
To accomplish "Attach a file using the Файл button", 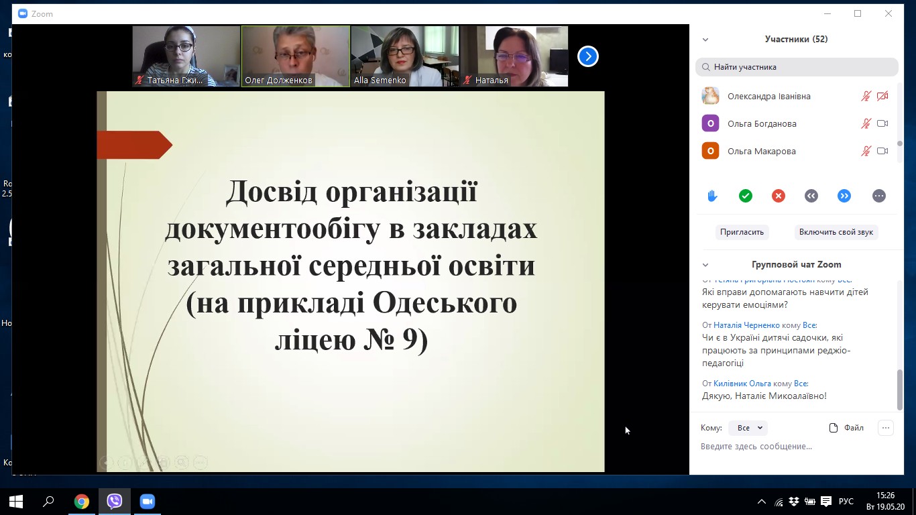I will click(846, 428).
